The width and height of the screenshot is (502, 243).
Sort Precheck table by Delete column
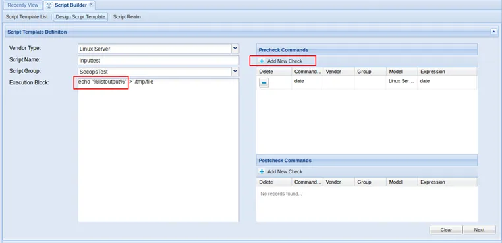pyautogui.click(x=274, y=72)
